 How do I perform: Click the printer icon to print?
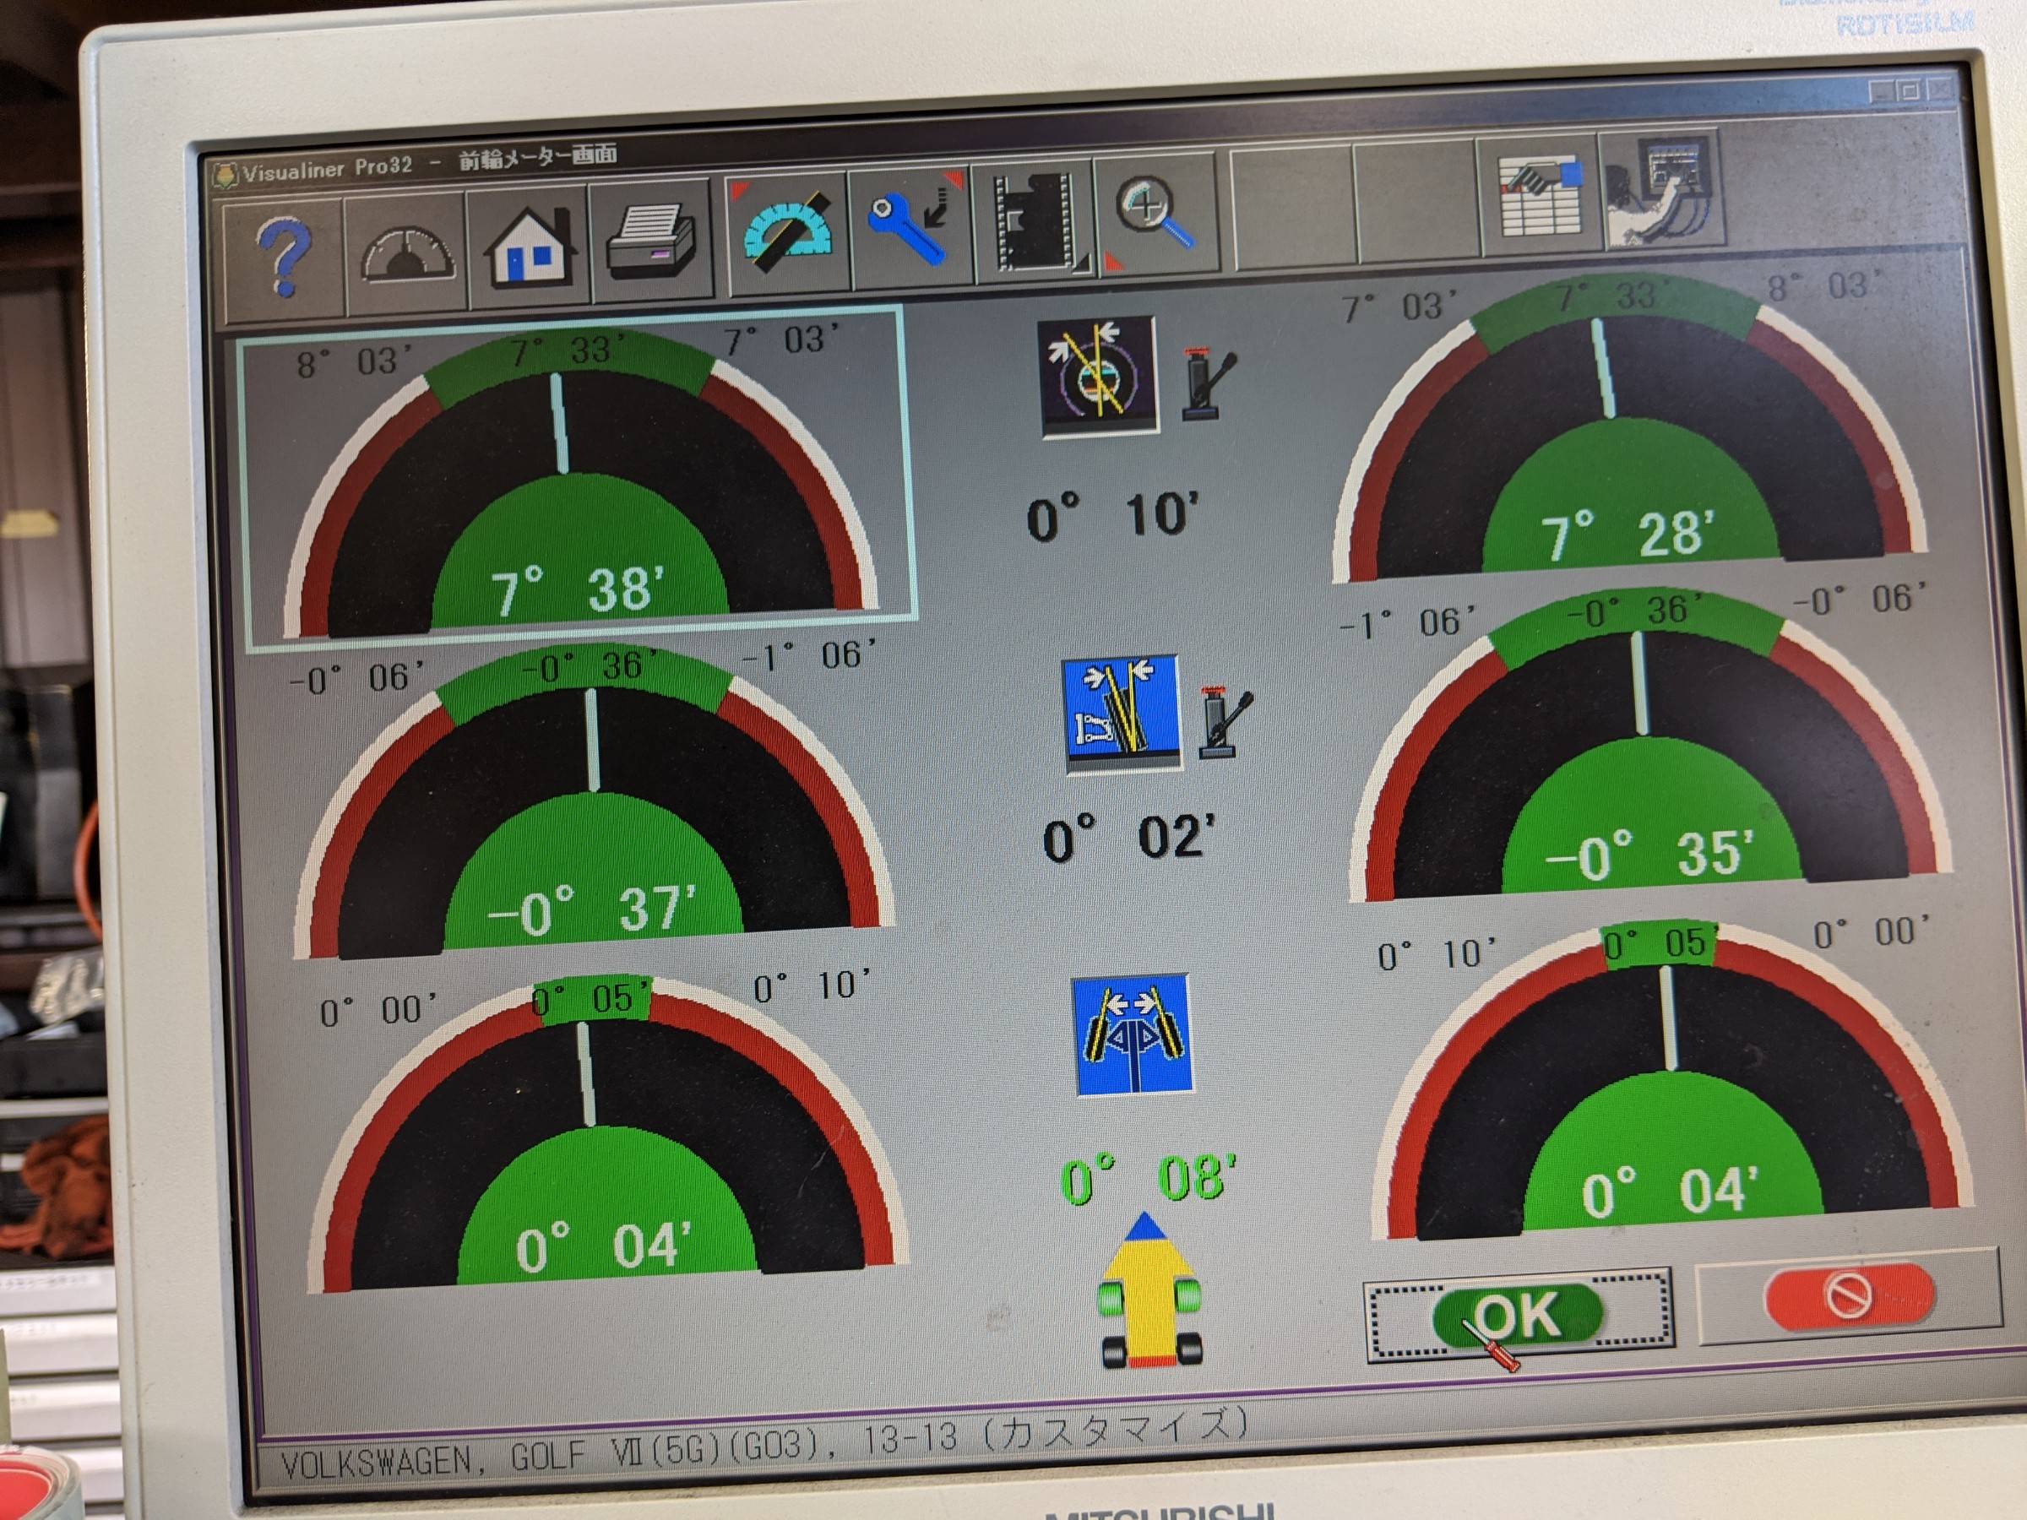point(651,242)
